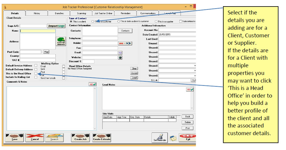Open the Reminders tab
The width and height of the screenshot is (286, 150).
click(125, 13)
